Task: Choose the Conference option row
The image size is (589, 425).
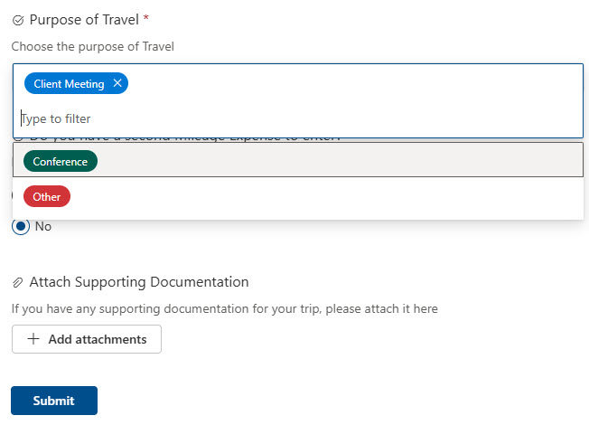Action: [298, 159]
